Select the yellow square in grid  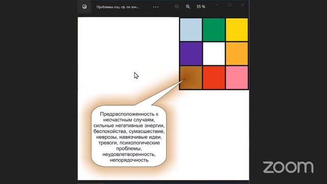(x=237, y=30)
